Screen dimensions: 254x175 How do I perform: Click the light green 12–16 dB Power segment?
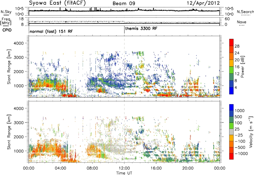[231, 70]
